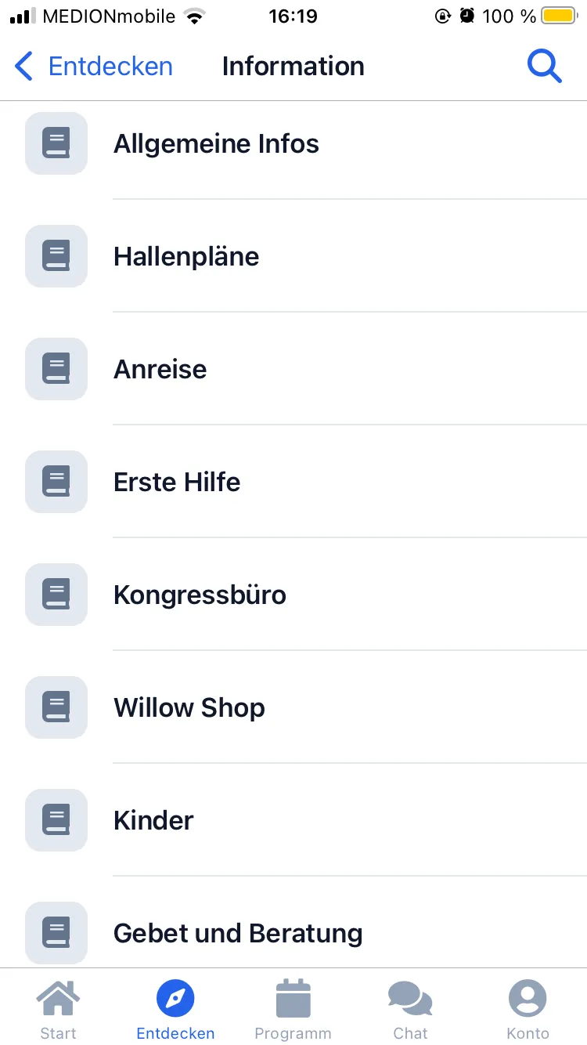Tap the book icon beside Willow Shop
587x1045 pixels.
click(x=56, y=707)
